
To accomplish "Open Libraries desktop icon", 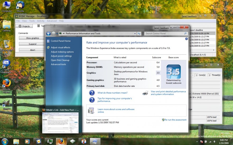I will tap(7, 26).
